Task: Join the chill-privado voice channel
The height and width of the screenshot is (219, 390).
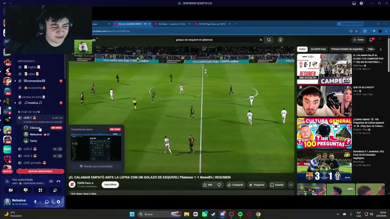Action: coord(40,163)
